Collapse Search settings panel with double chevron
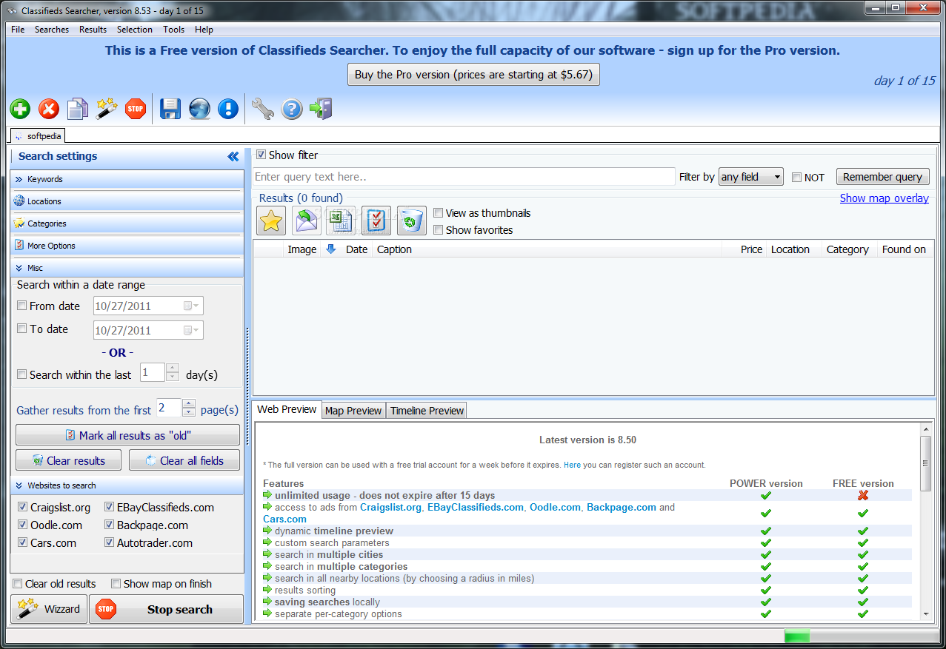 click(x=233, y=156)
